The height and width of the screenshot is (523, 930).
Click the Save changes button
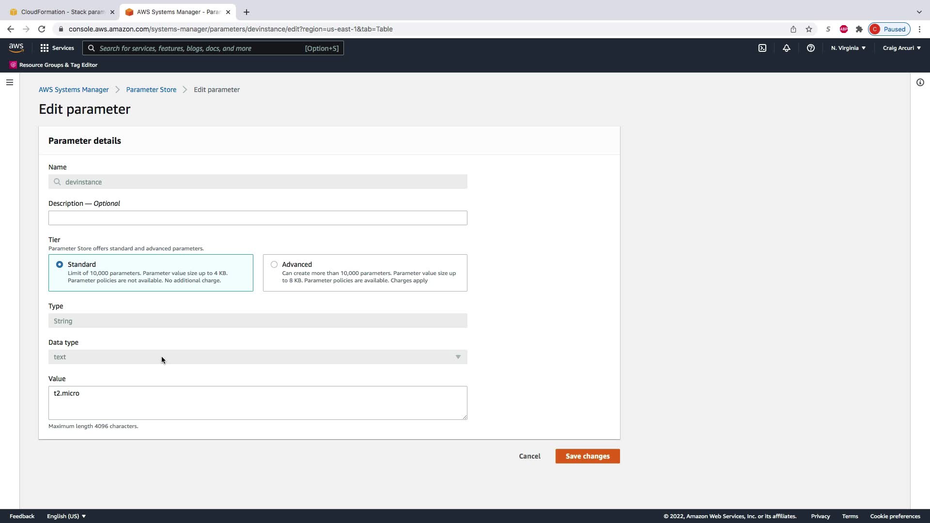coord(588,456)
